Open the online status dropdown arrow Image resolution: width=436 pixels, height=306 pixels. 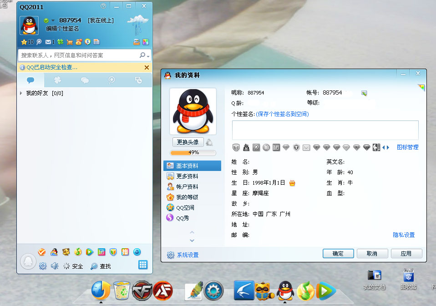tap(53, 20)
